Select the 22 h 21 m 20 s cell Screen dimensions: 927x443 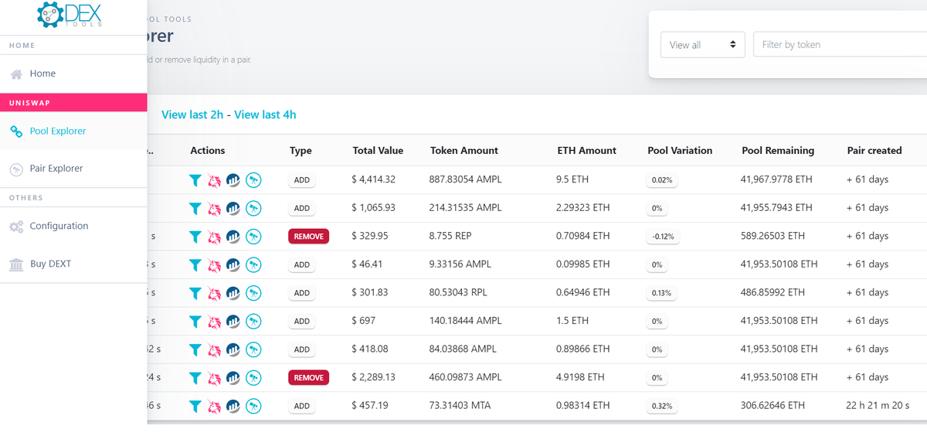(x=878, y=405)
